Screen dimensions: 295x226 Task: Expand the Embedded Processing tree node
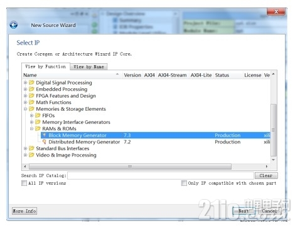click(25, 89)
